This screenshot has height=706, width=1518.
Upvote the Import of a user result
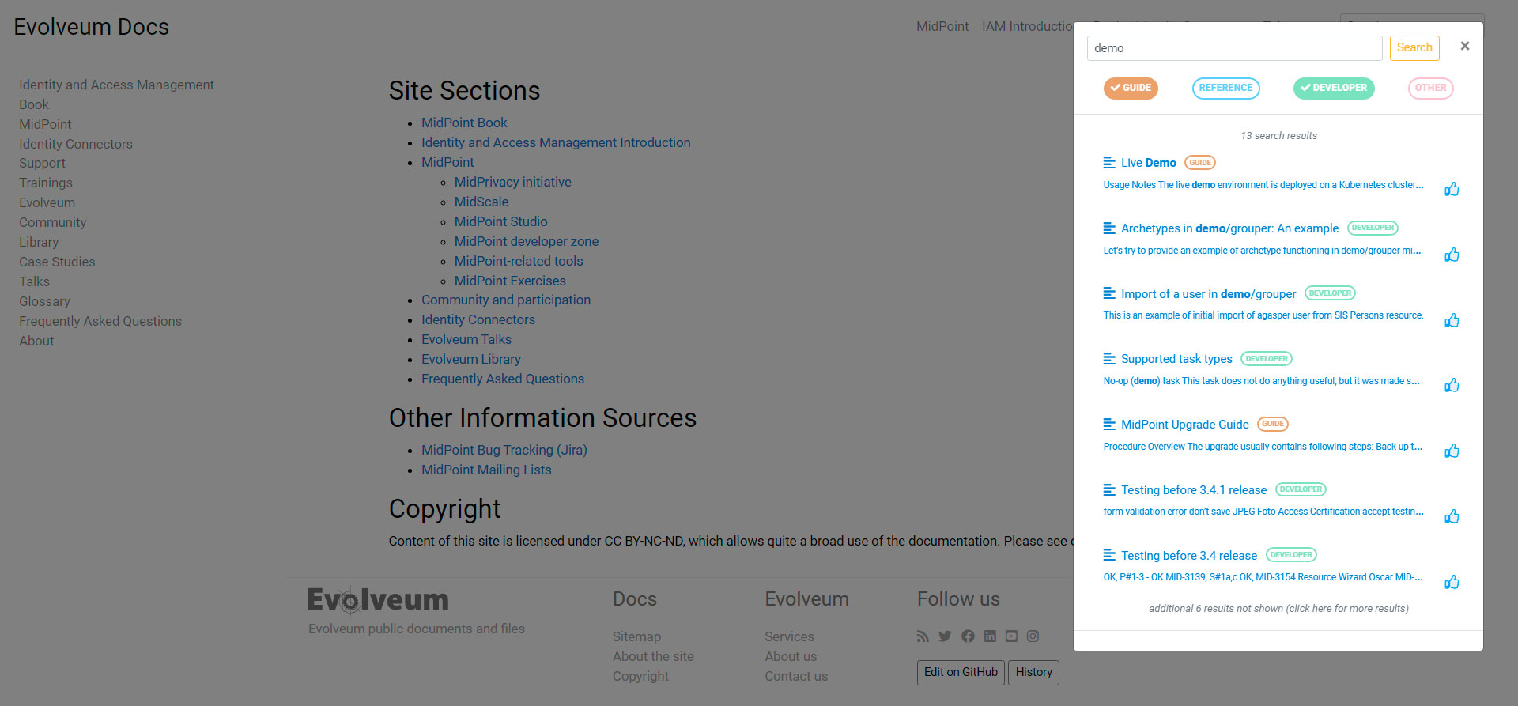[x=1452, y=320]
